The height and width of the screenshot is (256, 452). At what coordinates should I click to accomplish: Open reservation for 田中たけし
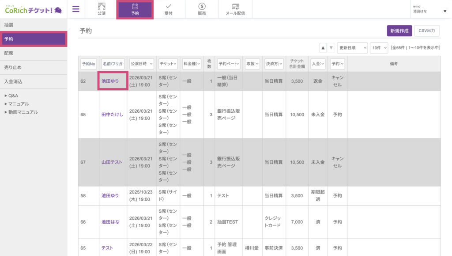112,115
